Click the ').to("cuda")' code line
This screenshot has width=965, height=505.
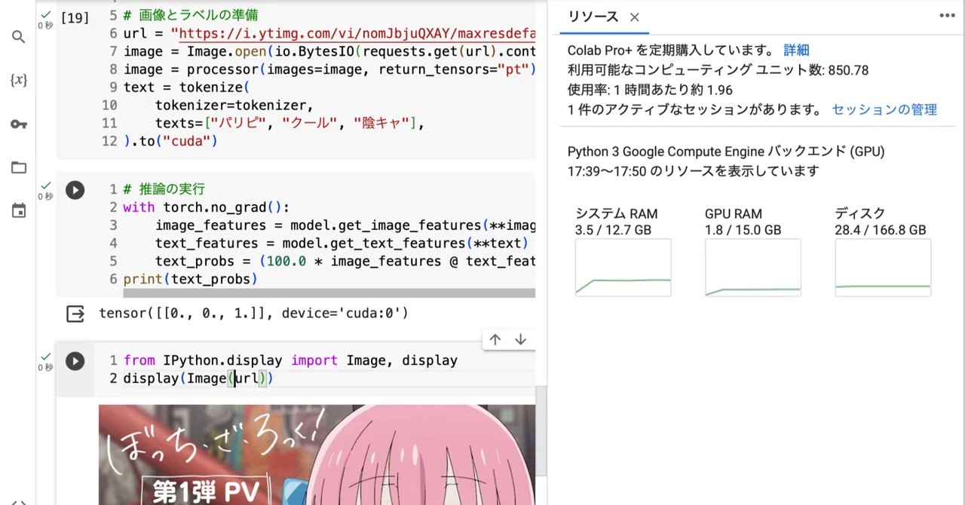click(170, 141)
